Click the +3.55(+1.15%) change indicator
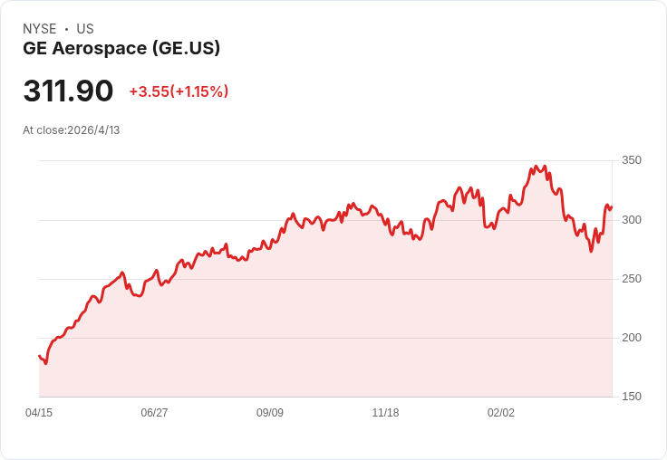The height and width of the screenshot is (460, 667). click(179, 91)
